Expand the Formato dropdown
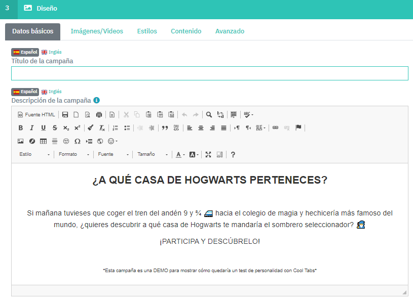 [x=73, y=155]
